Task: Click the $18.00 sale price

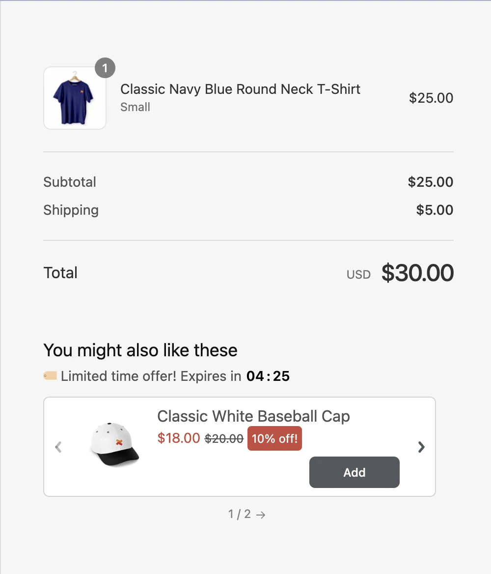Action: pos(179,438)
